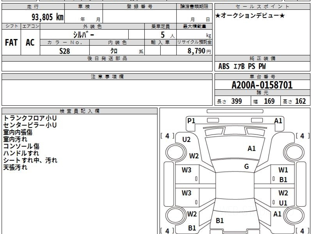Click the 譲渡書類期限 header

pyautogui.click(x=194, y=7)
